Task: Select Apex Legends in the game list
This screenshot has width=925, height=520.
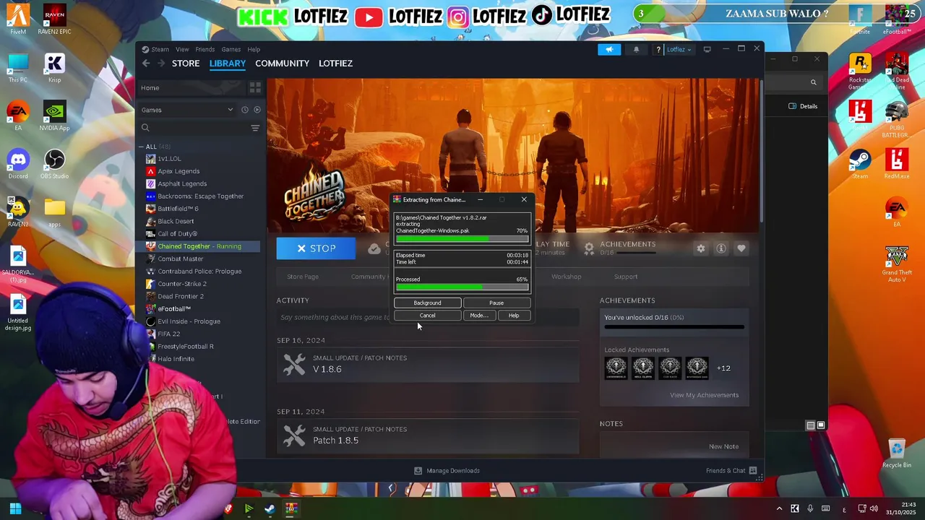Action: coord(178,171)
